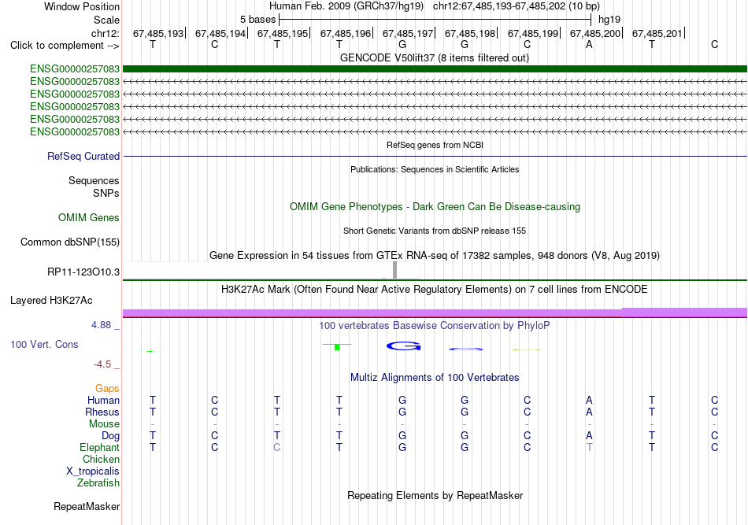
Task: Click the green T in the PhyloP logo
Action: click(337, 346)
